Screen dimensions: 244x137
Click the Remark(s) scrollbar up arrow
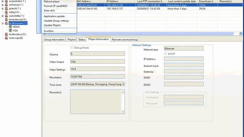click(x=123, y=92)
